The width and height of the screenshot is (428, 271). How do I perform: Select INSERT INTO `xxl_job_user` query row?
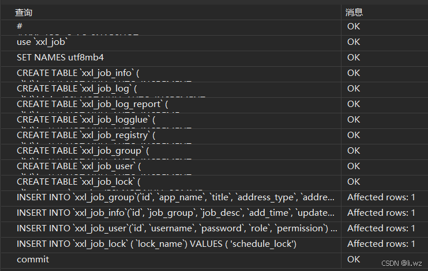pos(176,228)
